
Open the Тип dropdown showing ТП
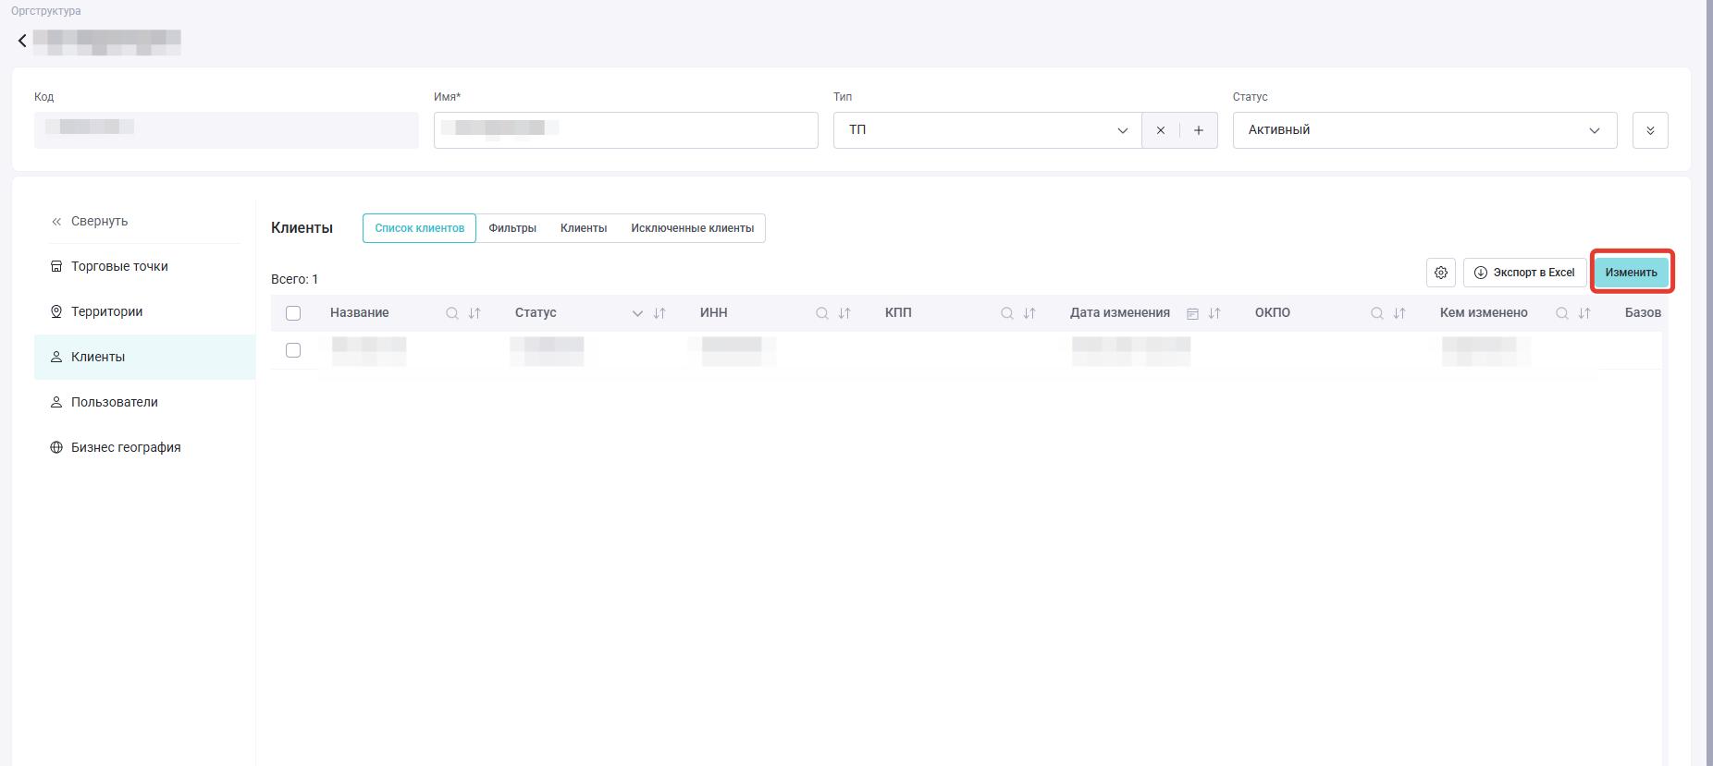pos(988,130)
